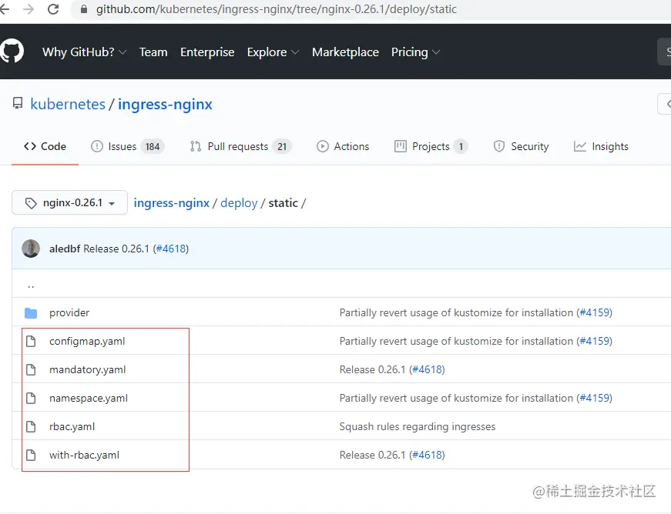Expand the Explore dropdown
The image size is (671, 514).
tap(273, 52)
